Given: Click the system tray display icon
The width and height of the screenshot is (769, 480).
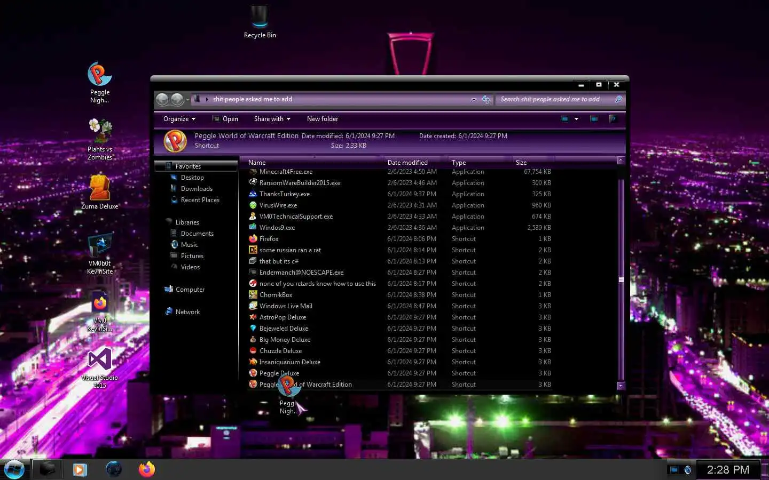Looking at the screenshot, I should 674,470.
